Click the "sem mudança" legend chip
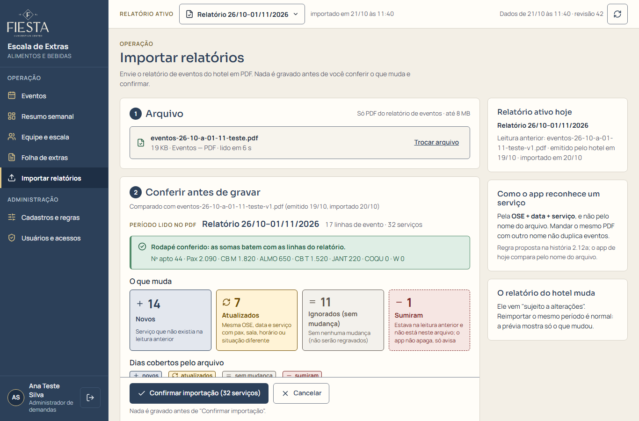 [249, 375]
